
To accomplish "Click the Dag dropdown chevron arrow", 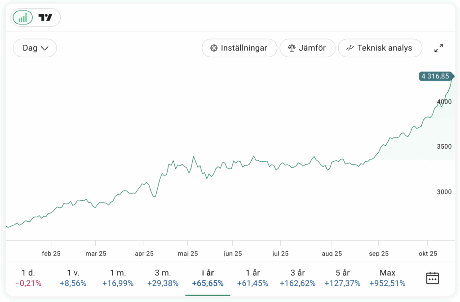I will [44, 48].
